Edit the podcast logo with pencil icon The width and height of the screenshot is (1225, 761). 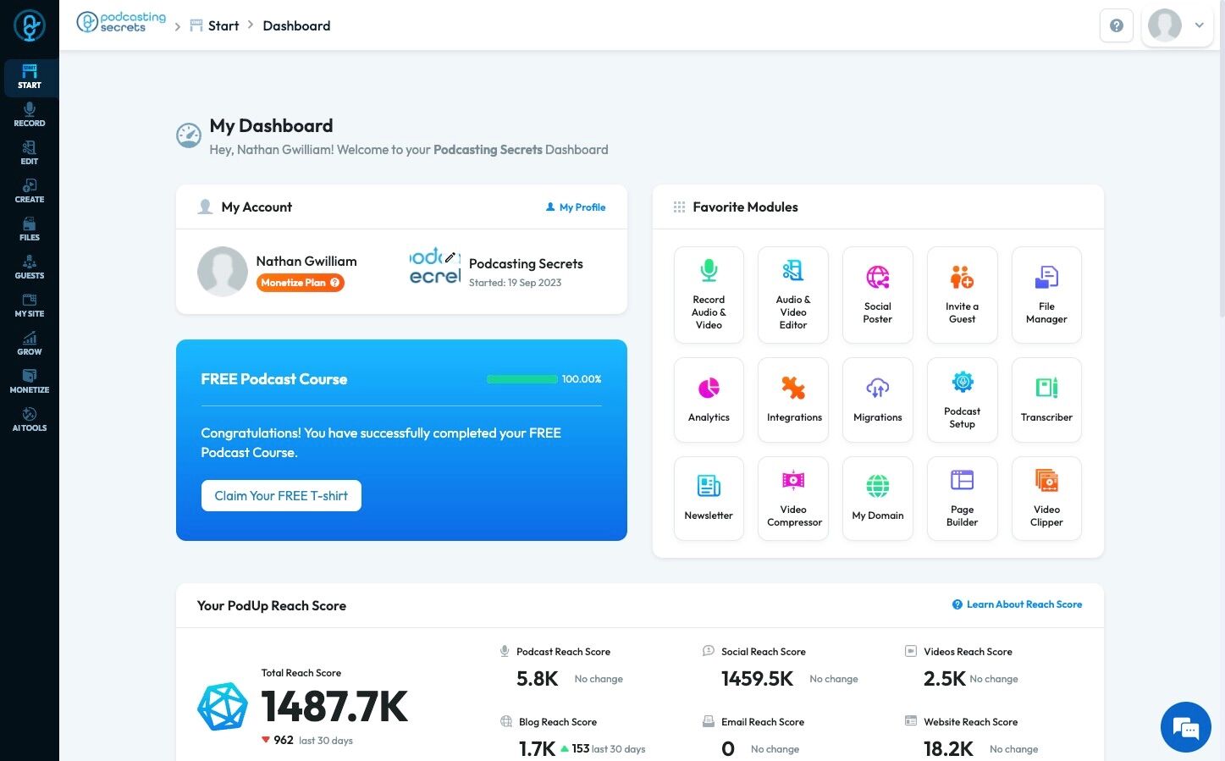pyautogui.click(x=450, y=257)
